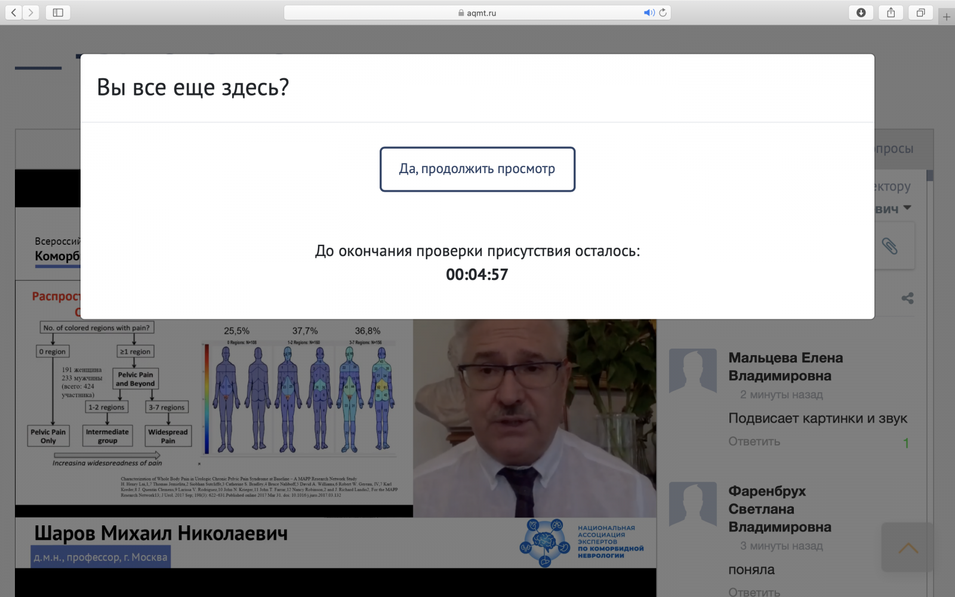This screenshot has height=597, width=955.
Task: Go back with Safari back arrow
Action: 14,13
